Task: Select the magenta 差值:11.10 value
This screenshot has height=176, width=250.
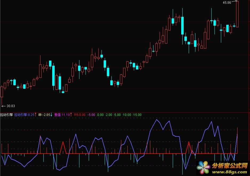Action: pyautogui.click(x=62, y=115)
